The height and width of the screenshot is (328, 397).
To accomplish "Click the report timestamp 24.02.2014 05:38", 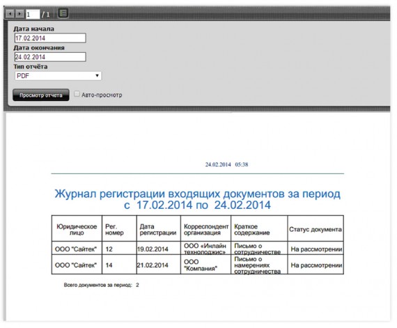I will [x=226, y=164].
